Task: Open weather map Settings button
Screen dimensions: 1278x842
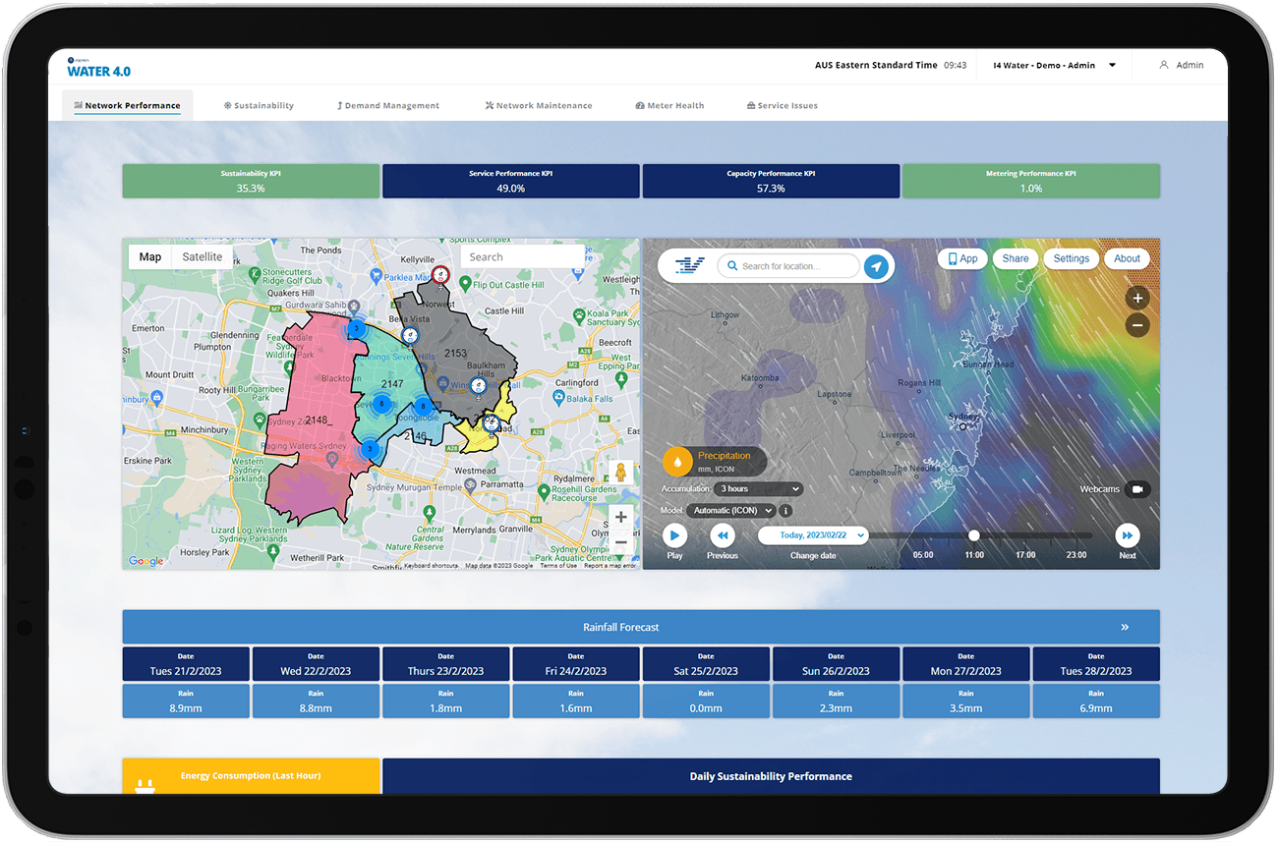Action: [x=1071, y=258]
